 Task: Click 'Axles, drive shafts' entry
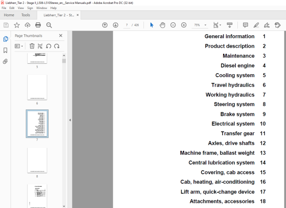231,143
